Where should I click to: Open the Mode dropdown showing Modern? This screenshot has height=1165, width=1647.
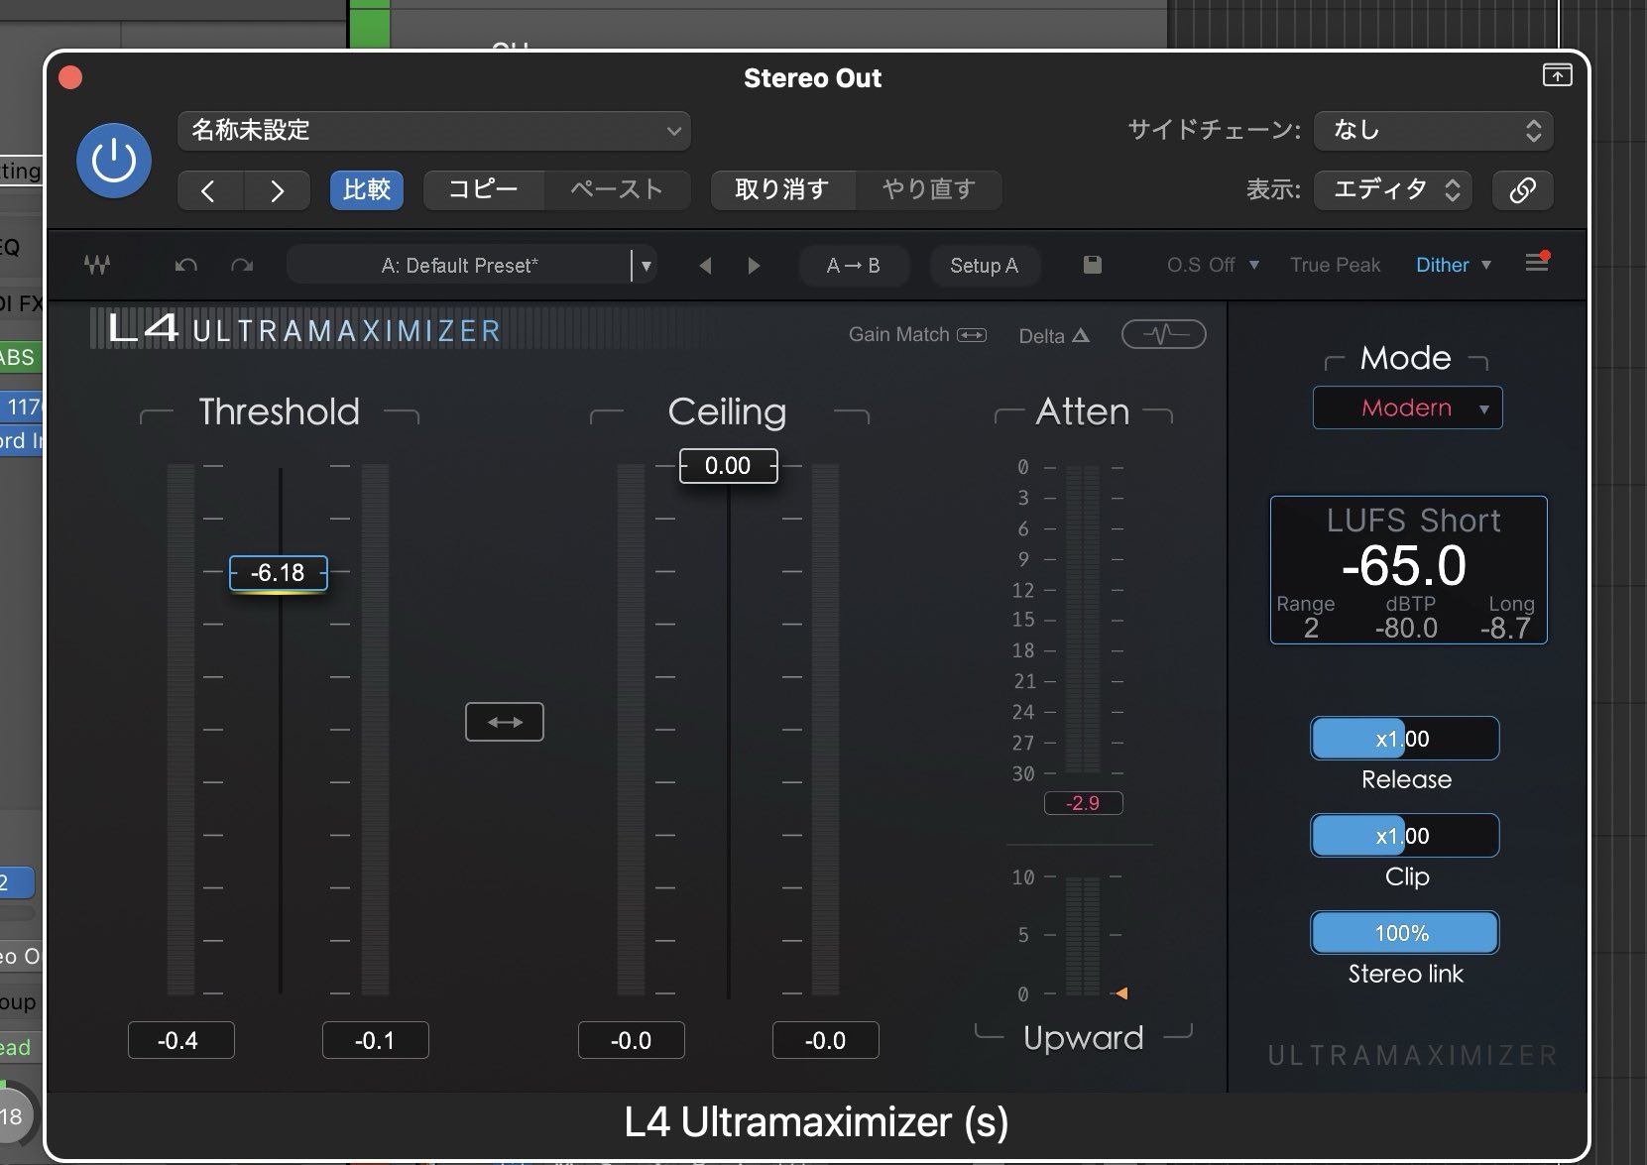coord(1408,408)
